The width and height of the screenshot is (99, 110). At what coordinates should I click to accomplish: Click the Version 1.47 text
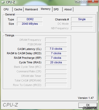point(86,98)
